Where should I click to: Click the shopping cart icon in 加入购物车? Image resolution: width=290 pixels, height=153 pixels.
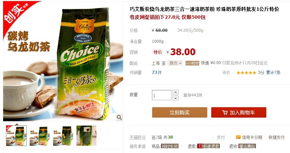pyautogui.click(x=225, y=113)
